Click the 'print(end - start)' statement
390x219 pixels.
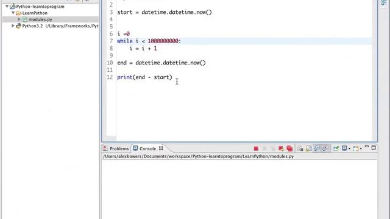(144, 77)
